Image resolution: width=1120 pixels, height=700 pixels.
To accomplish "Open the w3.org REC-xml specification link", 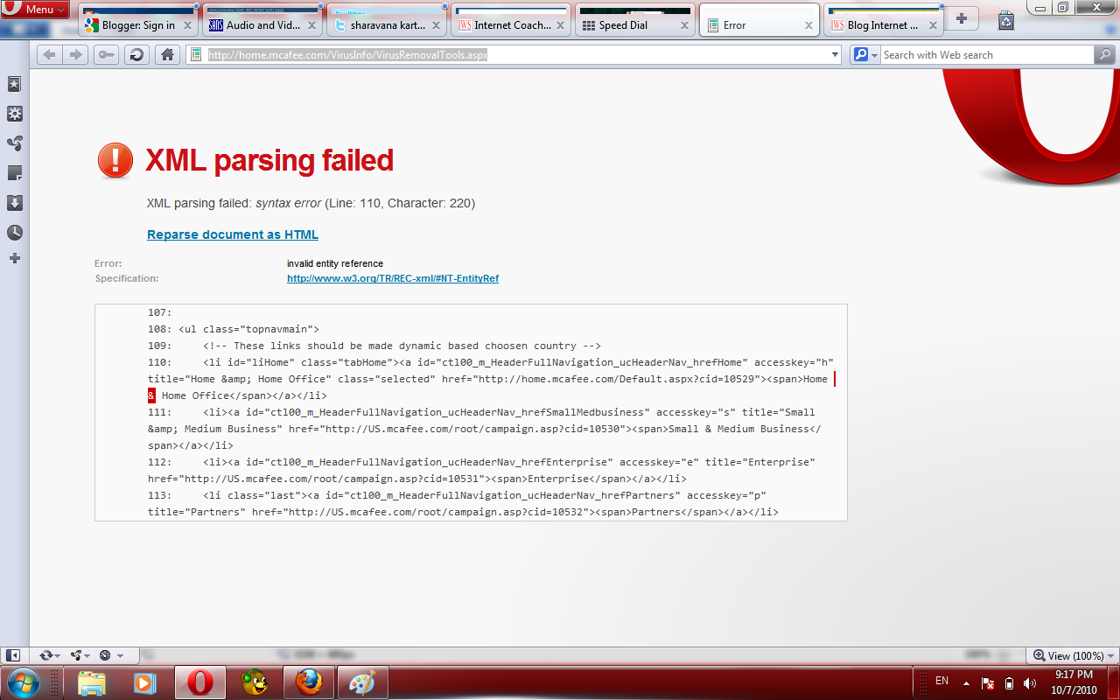I will coord(393,278).
